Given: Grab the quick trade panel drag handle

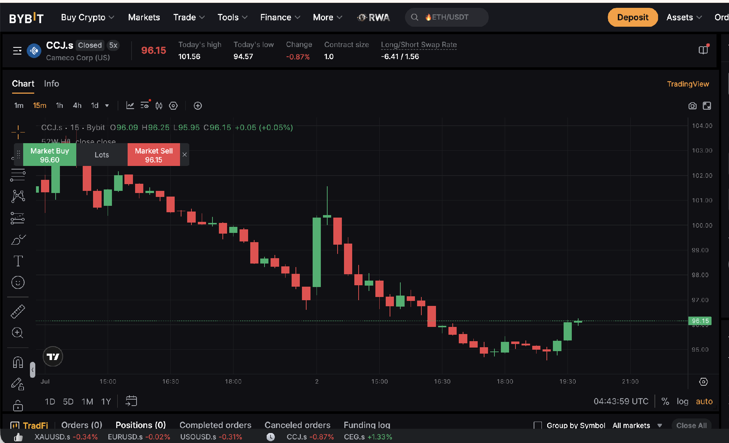Looking at the screenshot, I should tap(19, 155).
